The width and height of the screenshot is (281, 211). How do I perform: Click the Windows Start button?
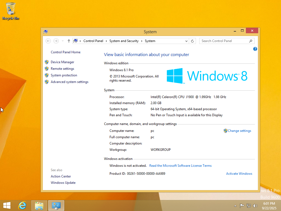7,205
